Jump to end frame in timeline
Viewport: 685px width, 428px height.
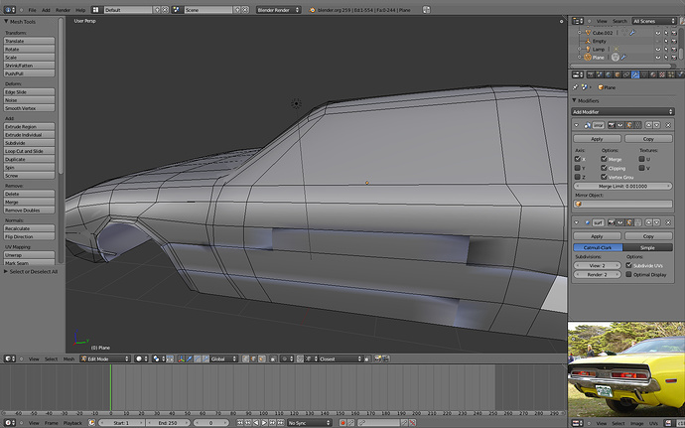pyautogui.click(x=281, y=423)
